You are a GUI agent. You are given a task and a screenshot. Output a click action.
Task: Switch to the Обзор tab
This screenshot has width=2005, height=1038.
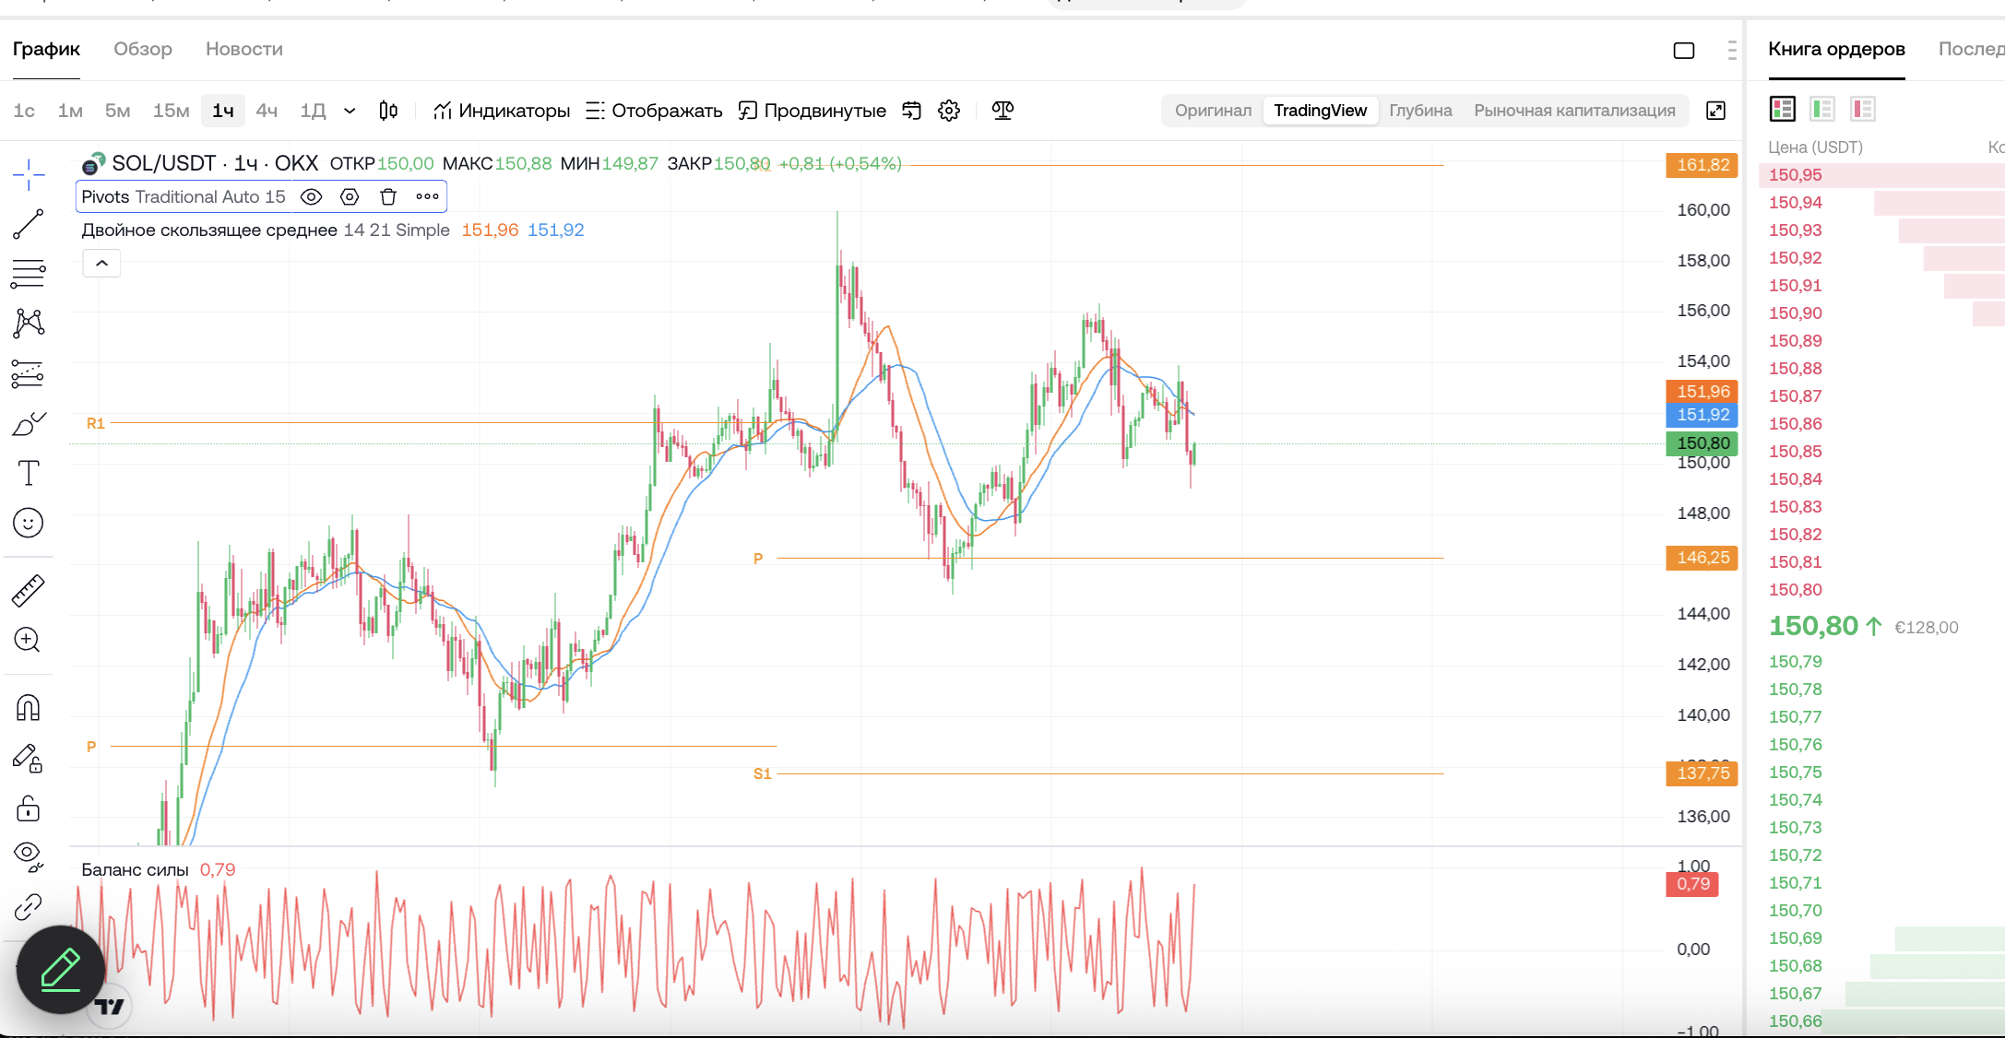click(143, 49)
